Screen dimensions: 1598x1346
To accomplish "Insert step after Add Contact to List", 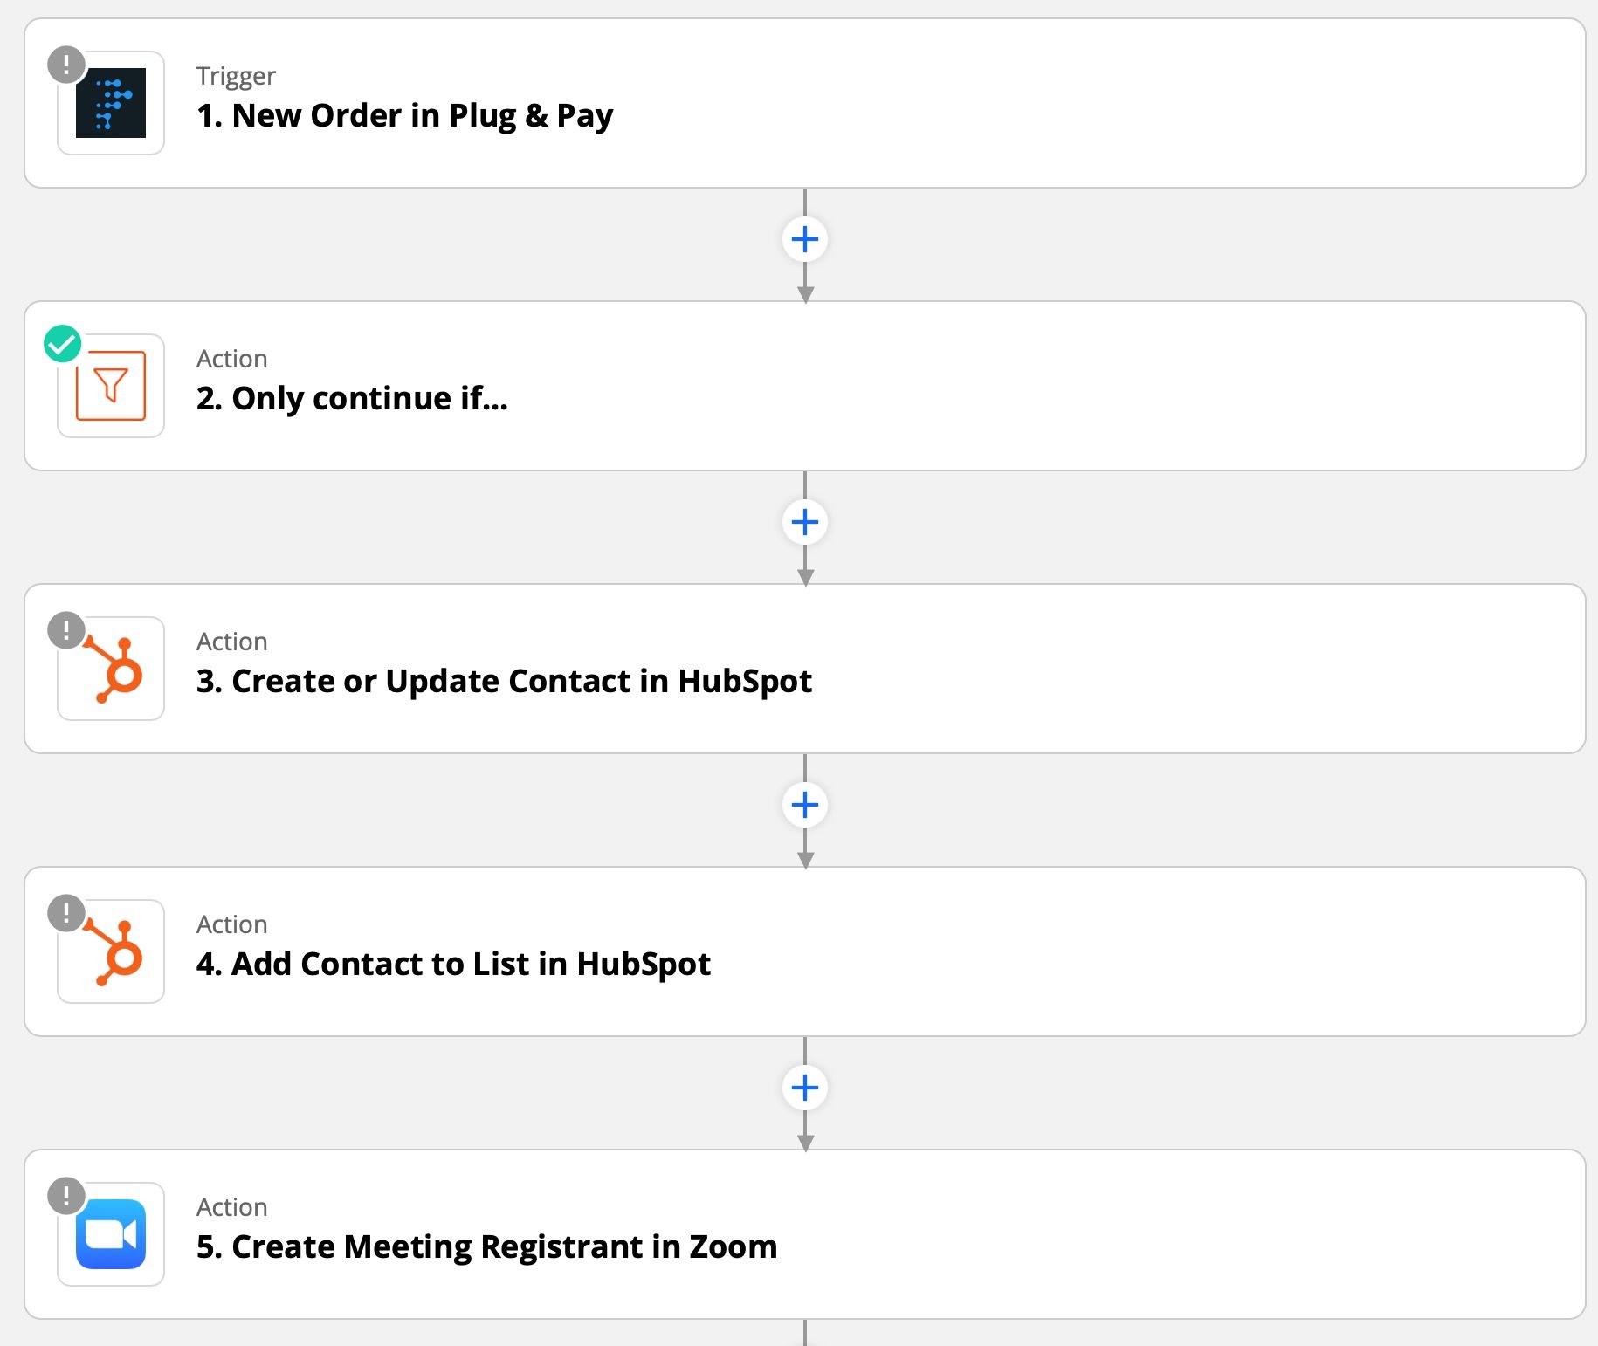I will point(805,1088).
